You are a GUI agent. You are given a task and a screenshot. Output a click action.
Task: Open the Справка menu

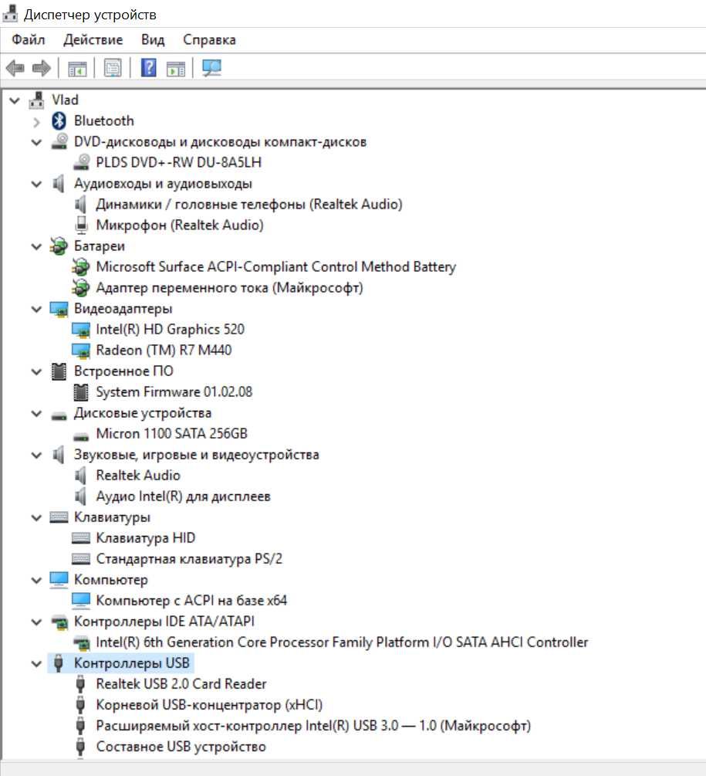point(209,39)
